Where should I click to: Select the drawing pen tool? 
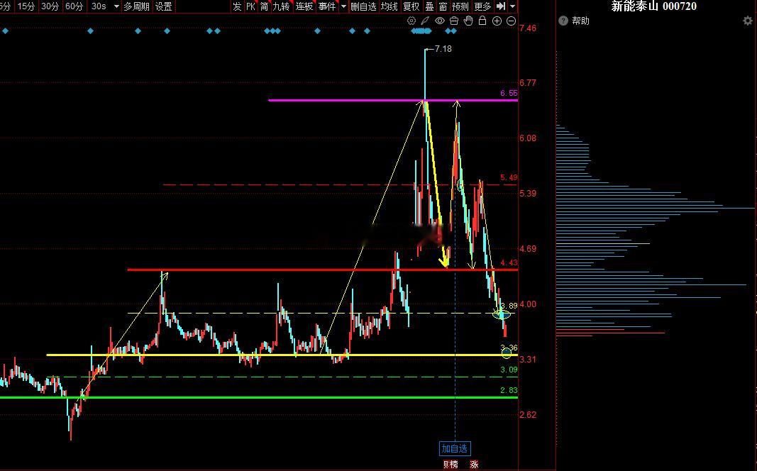426,21
